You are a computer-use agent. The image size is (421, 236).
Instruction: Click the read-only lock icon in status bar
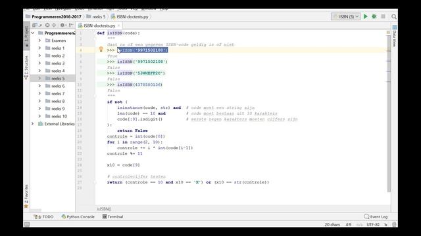click(x=385, y=224)
